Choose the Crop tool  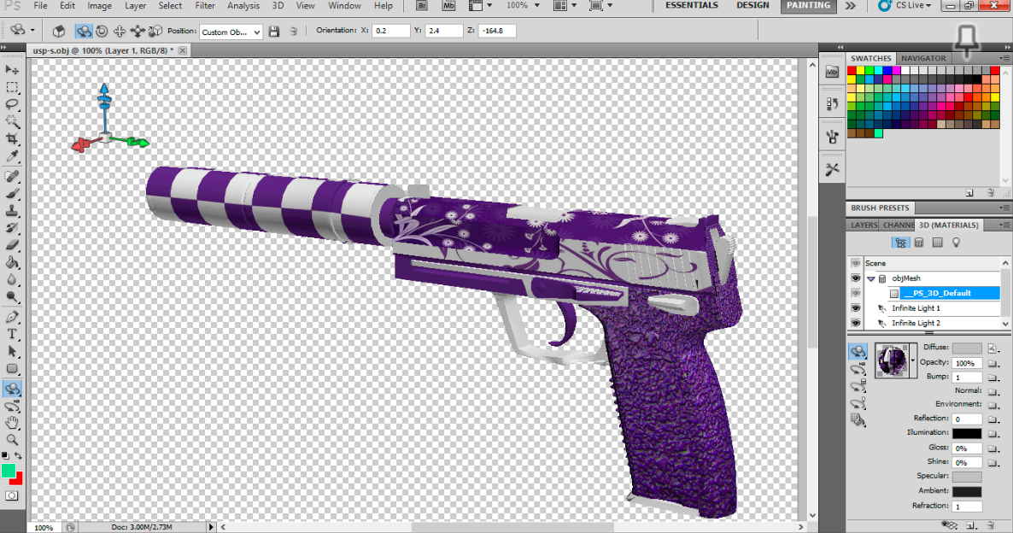[12, 138]
